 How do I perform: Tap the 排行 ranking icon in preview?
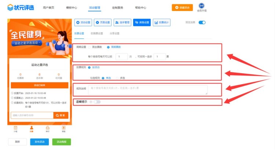(47, 128)
